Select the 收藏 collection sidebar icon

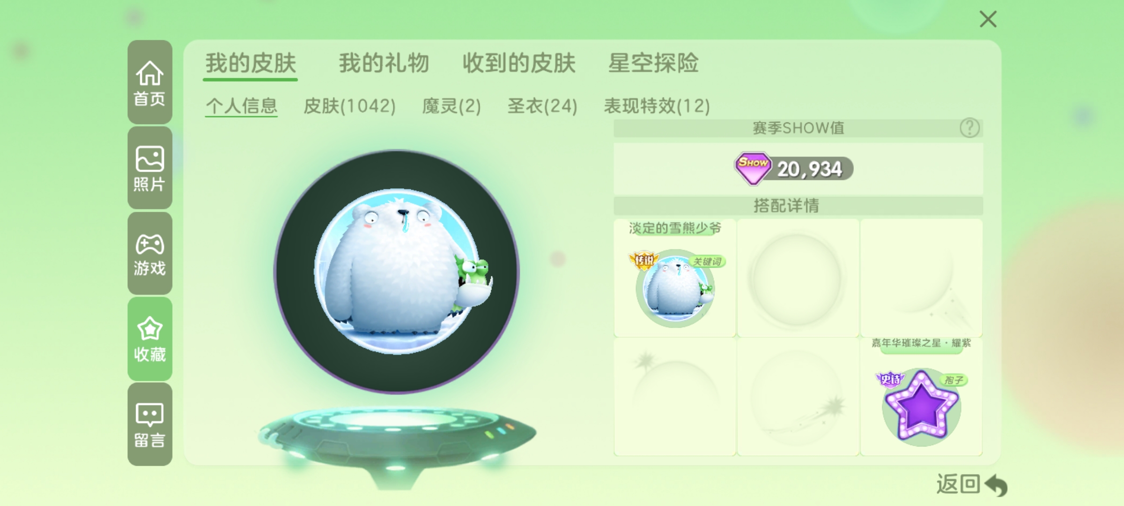click(x=150, y=339)
